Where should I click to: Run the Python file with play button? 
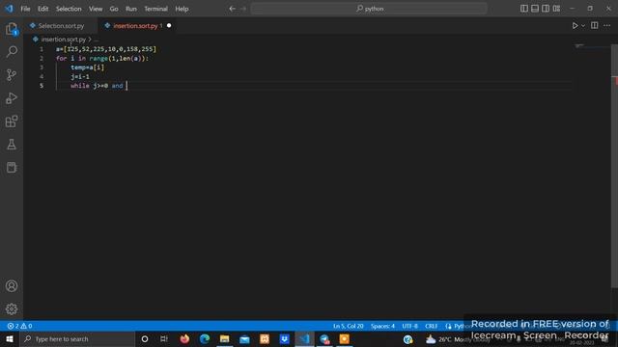pyautogui.click(x=575, y=26)
